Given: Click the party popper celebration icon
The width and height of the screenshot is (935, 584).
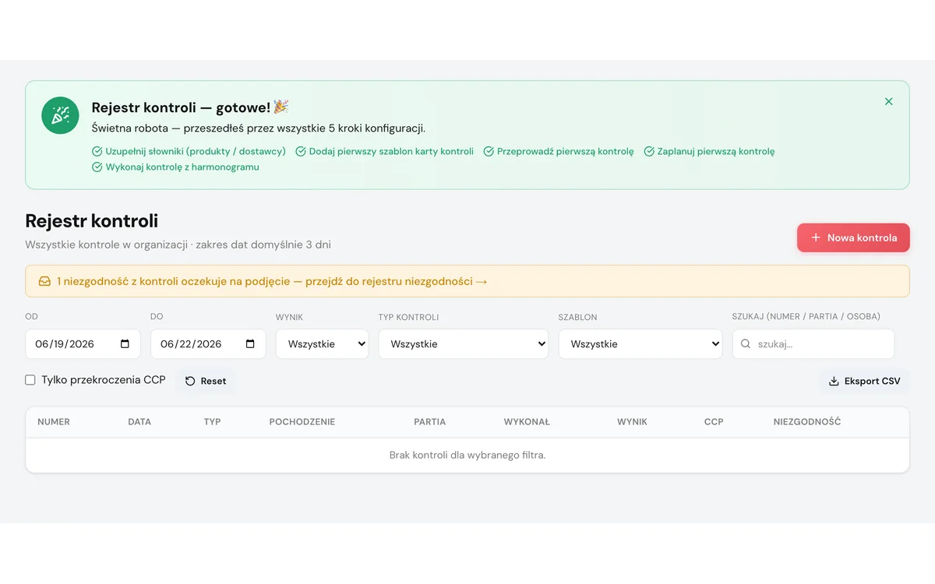Looking at the screenshot, I should [60, 115].
